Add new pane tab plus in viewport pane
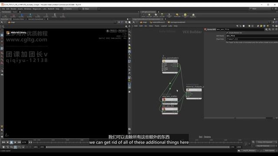 (47, 19)
